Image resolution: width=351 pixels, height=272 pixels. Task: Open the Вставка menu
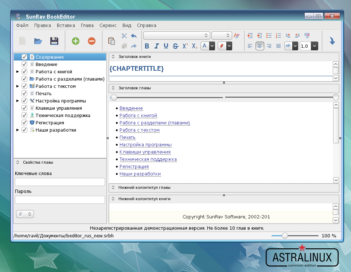point(66,26)
